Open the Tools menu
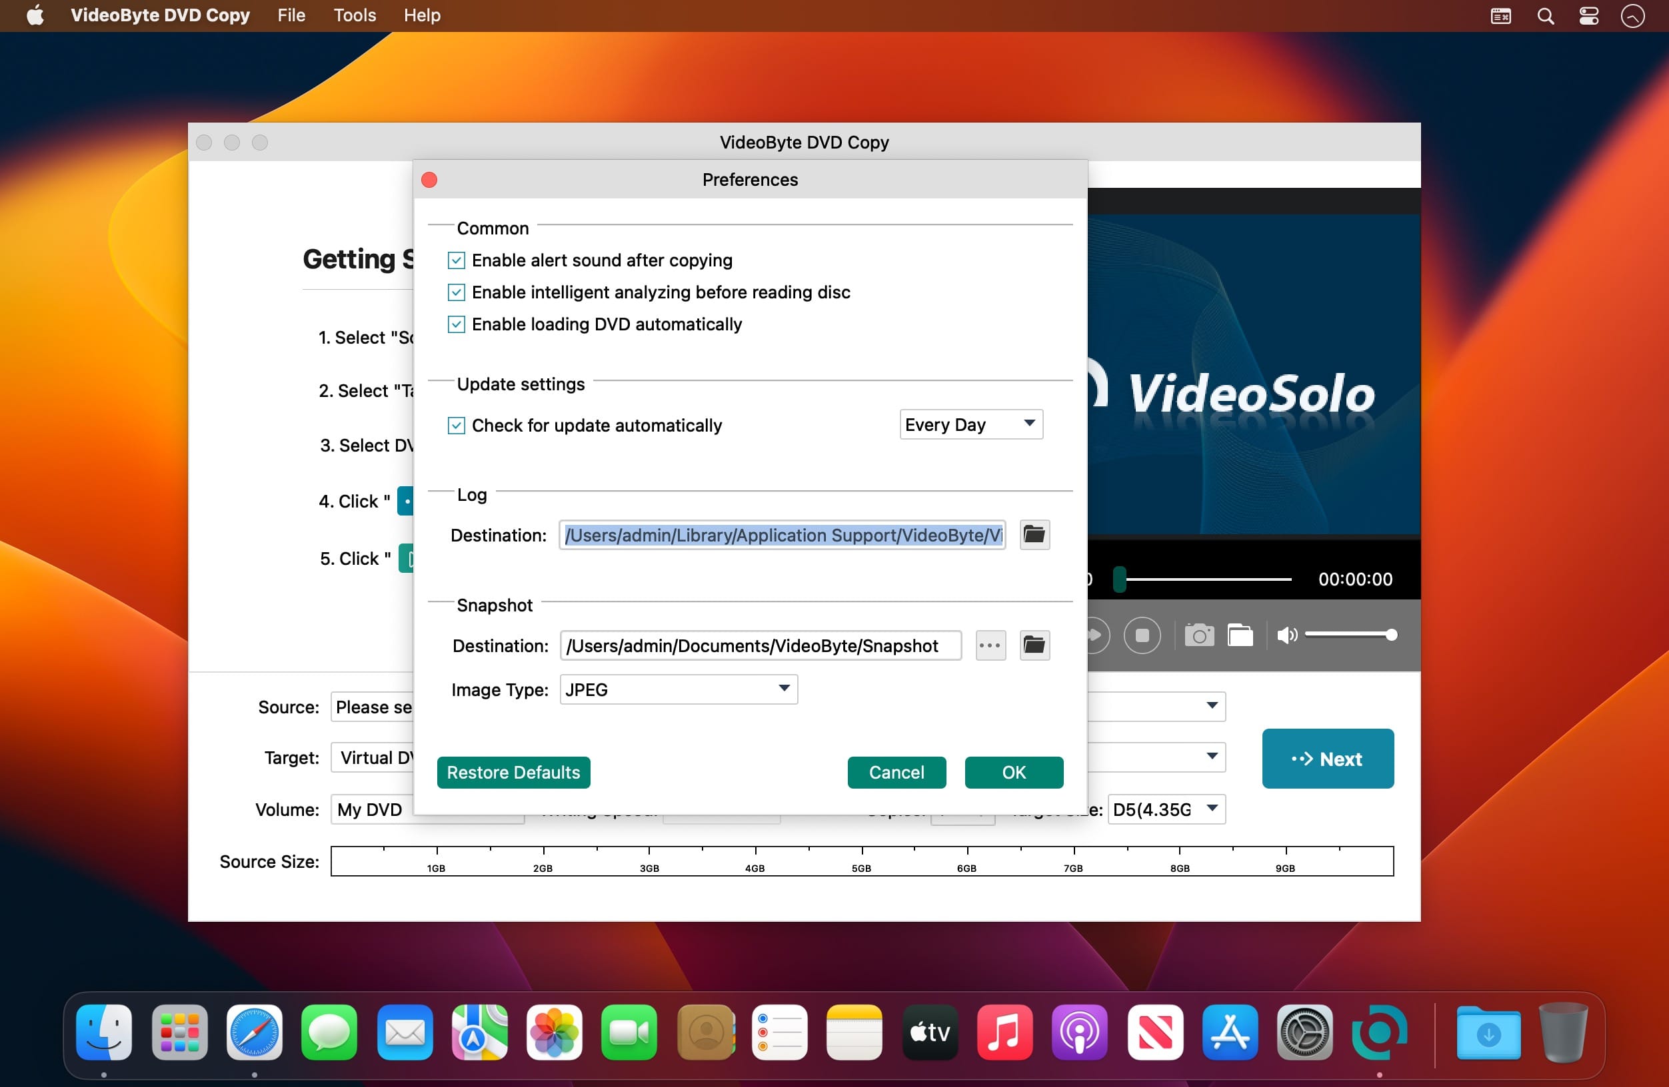The height and width of the screenshot is (1087, 1669). (355, 15)
